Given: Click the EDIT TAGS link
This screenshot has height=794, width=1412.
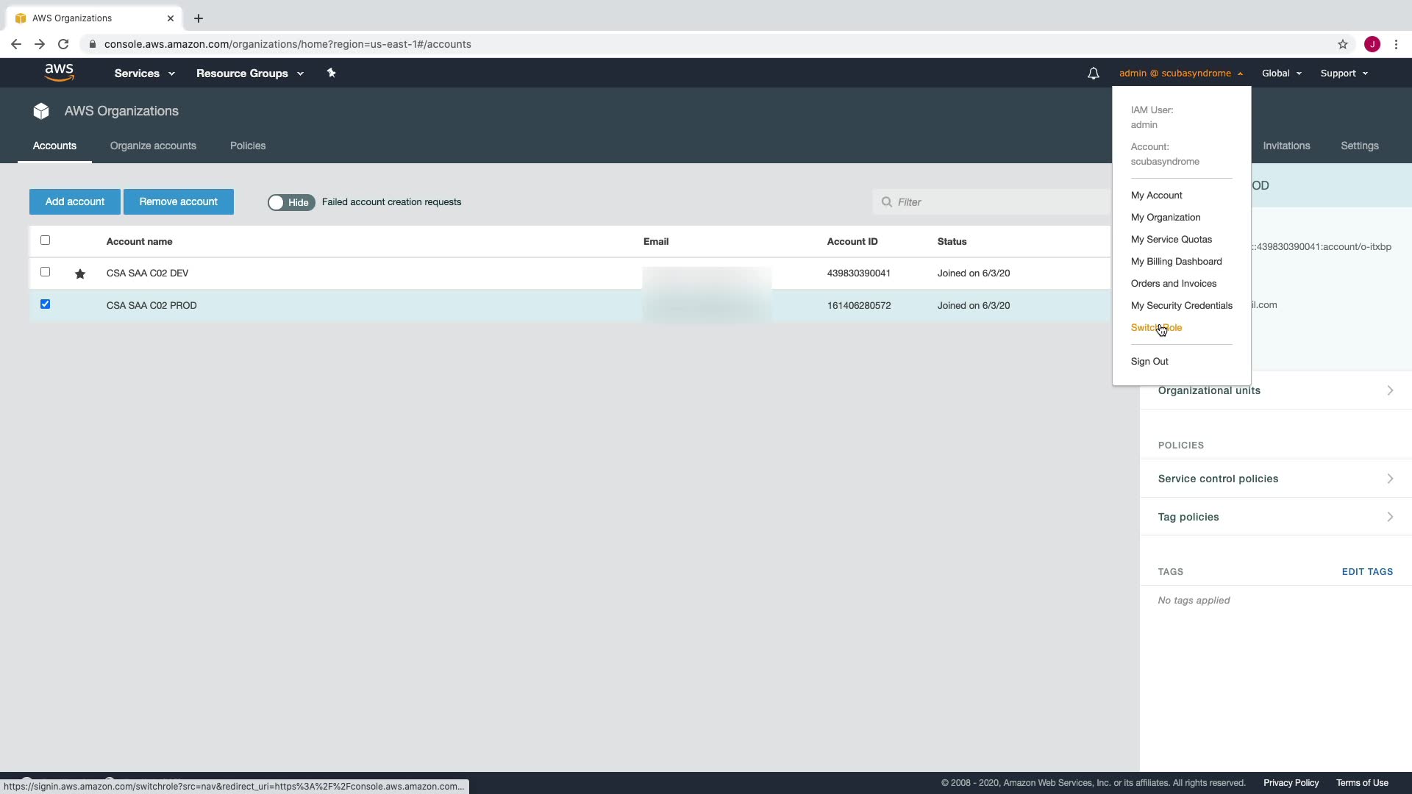Looking at the screenshot, I should click(x=1366, y=572).
